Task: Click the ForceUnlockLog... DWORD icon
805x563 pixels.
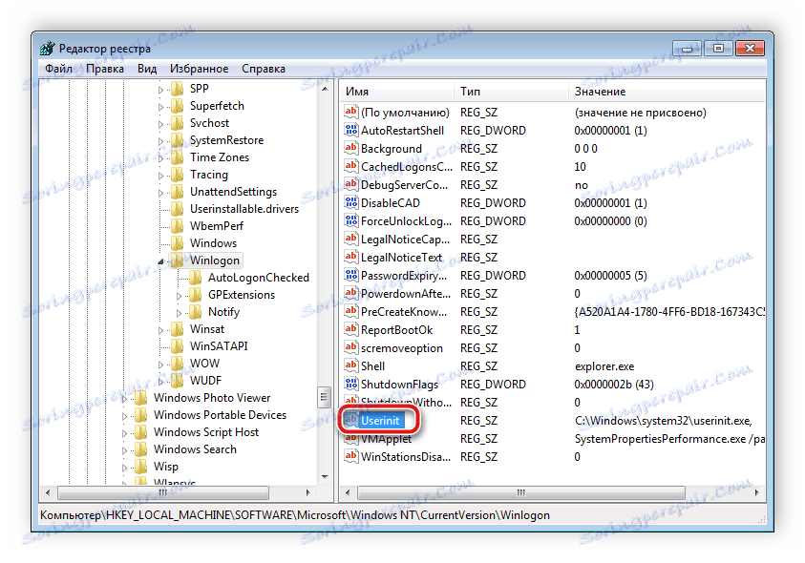Action: pos(351,220)
